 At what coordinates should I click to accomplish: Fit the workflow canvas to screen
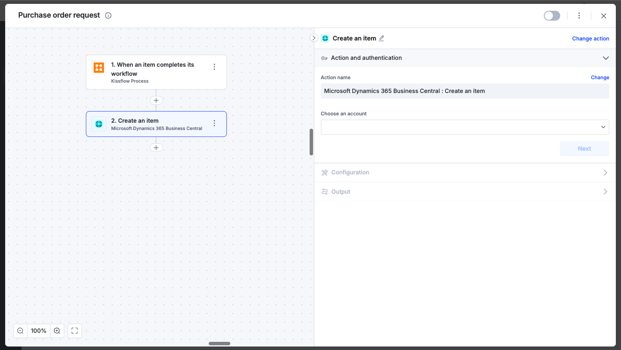tap(75, 331)
